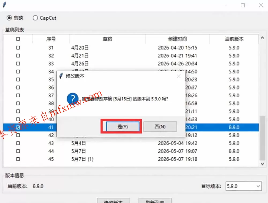
Task: Select draft 4月21日
Action: [80, 56]
